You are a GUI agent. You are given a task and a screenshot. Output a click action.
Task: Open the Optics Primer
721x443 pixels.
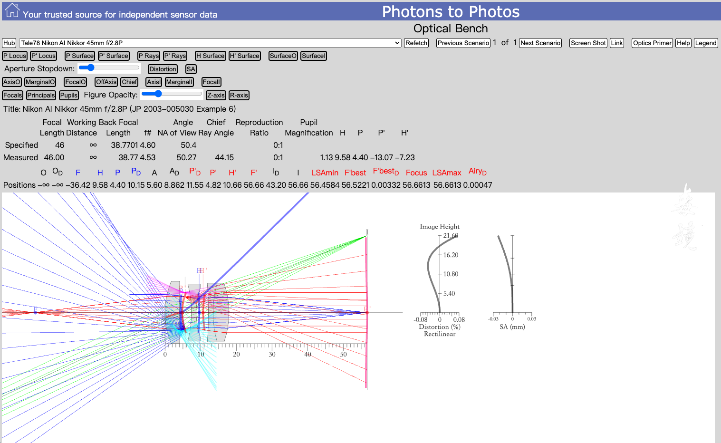point(652,43)
